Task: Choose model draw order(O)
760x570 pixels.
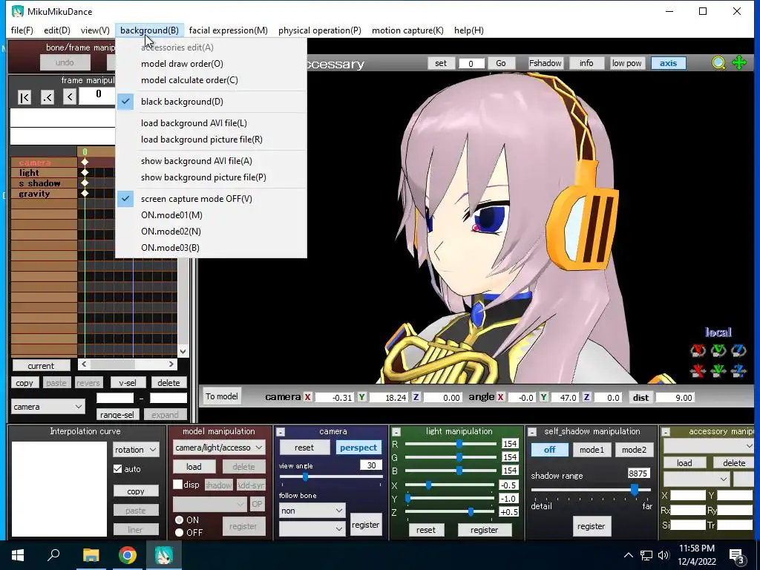Action: point(212,64)
